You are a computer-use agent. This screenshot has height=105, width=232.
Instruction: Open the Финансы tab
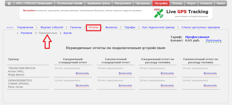(111, 27)
